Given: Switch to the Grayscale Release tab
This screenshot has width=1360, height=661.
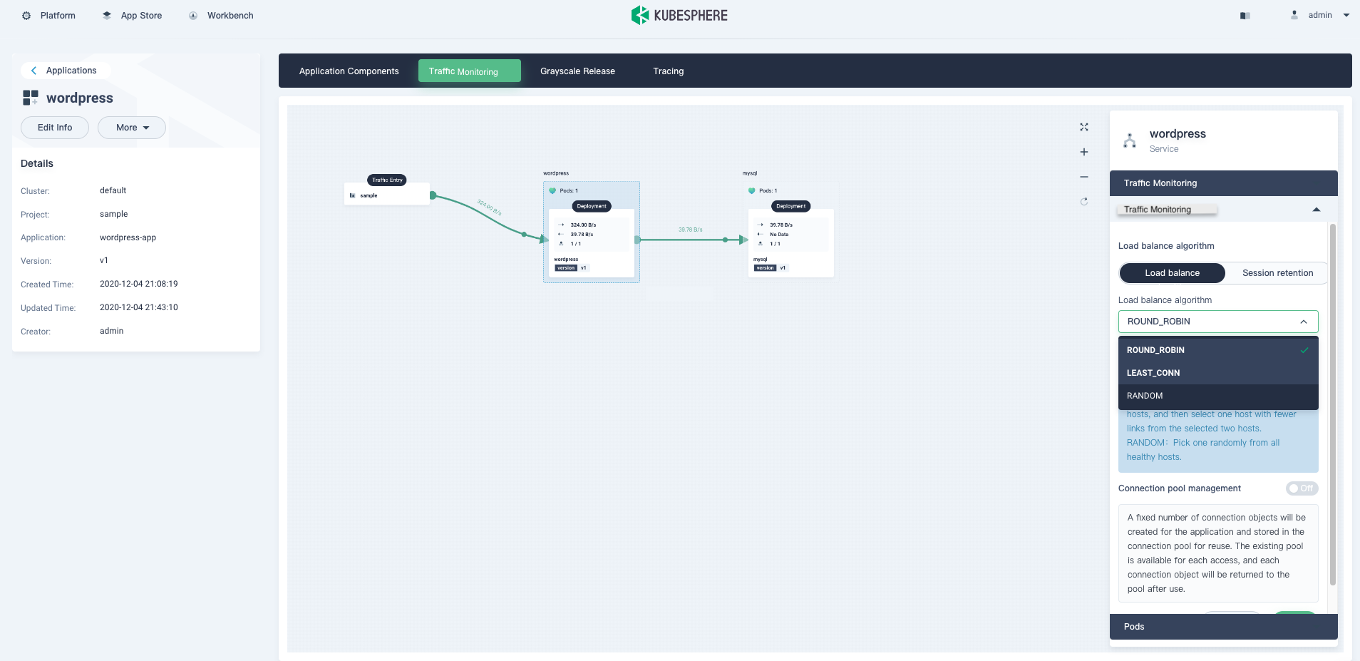Looking at the screenshot, I should click(577, 71).
